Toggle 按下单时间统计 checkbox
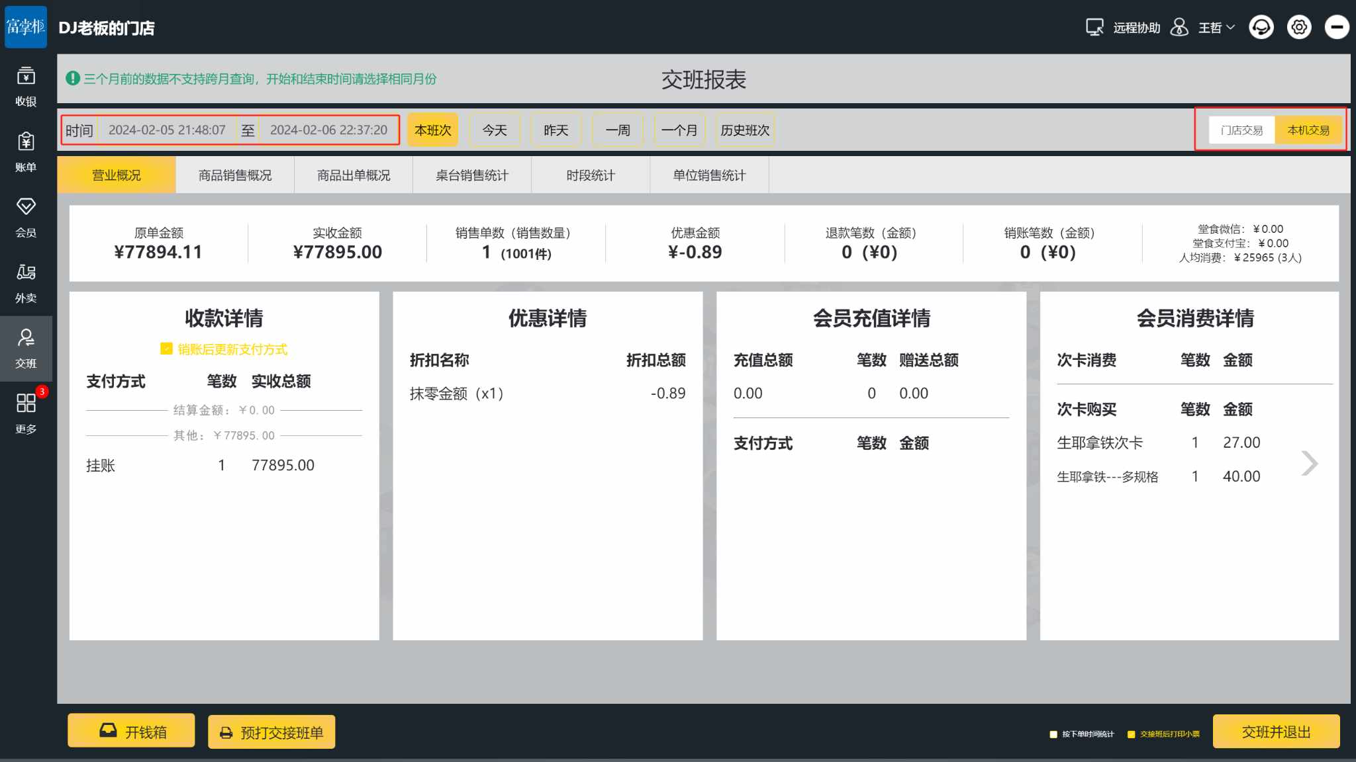 click(1053, 734)
